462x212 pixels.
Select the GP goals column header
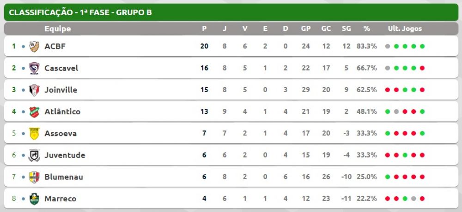306,29
